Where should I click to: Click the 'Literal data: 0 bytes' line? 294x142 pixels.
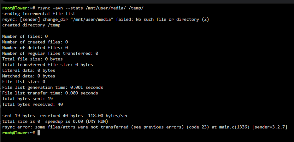coord(29,70)
